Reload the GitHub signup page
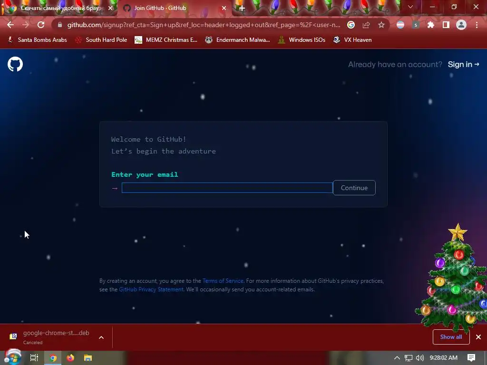Viewport: 487px width, 365px height. click(x=41, y=25)
